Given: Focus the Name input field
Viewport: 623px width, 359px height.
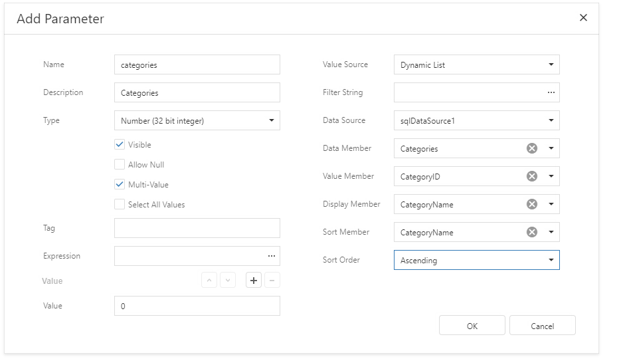Looking at the screenshot, I should [197, 64].
